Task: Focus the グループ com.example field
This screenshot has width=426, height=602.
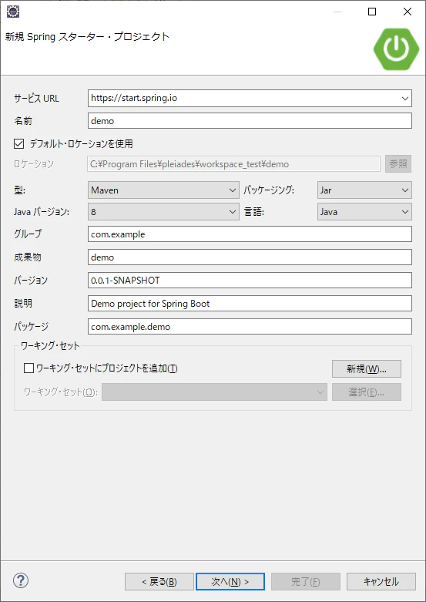Action: point(250,234)
